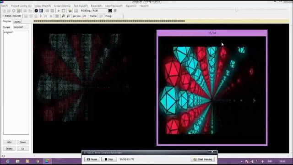Click the Current program name field
This screenshot has width=293, height=165.
tap(21, 27)
